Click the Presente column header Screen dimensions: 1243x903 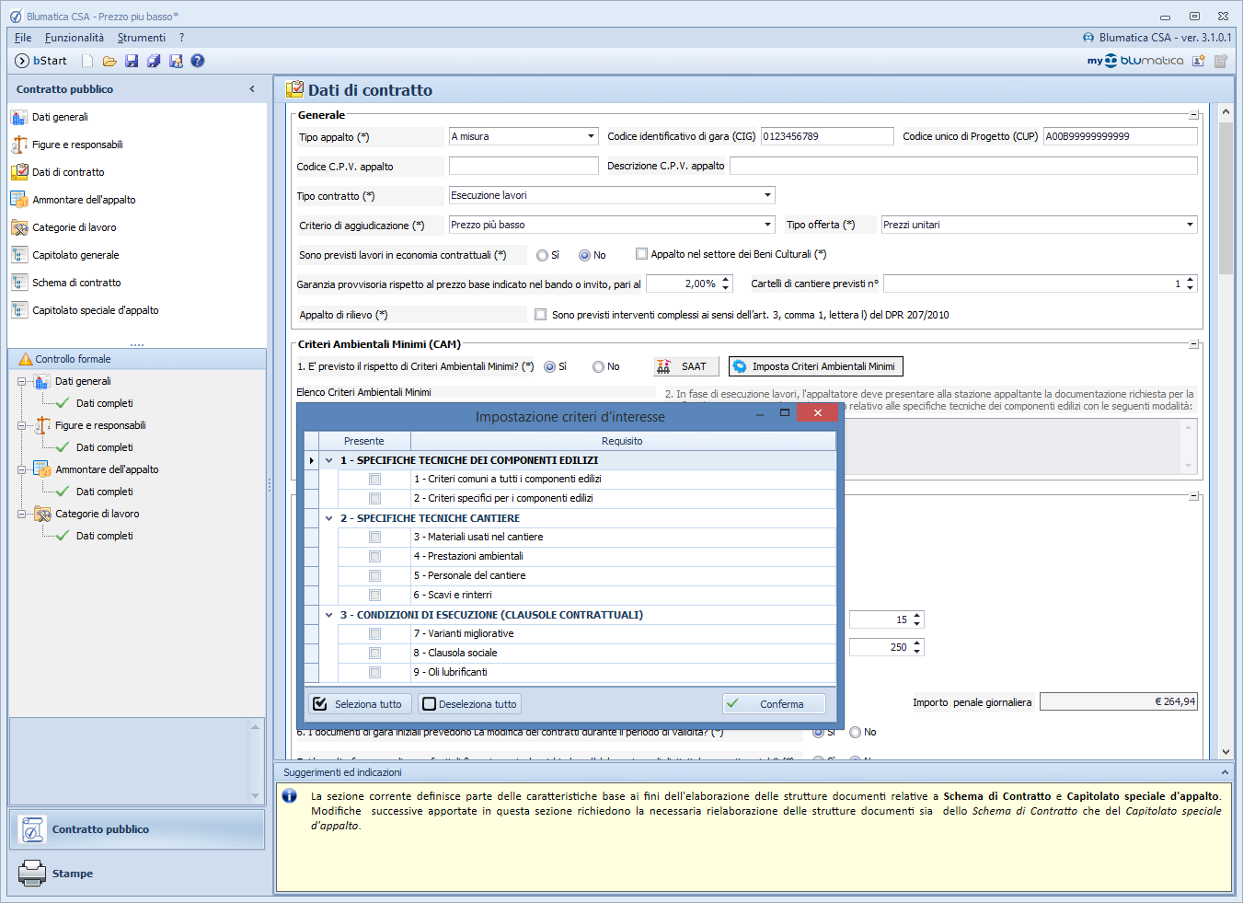point(364,441)
